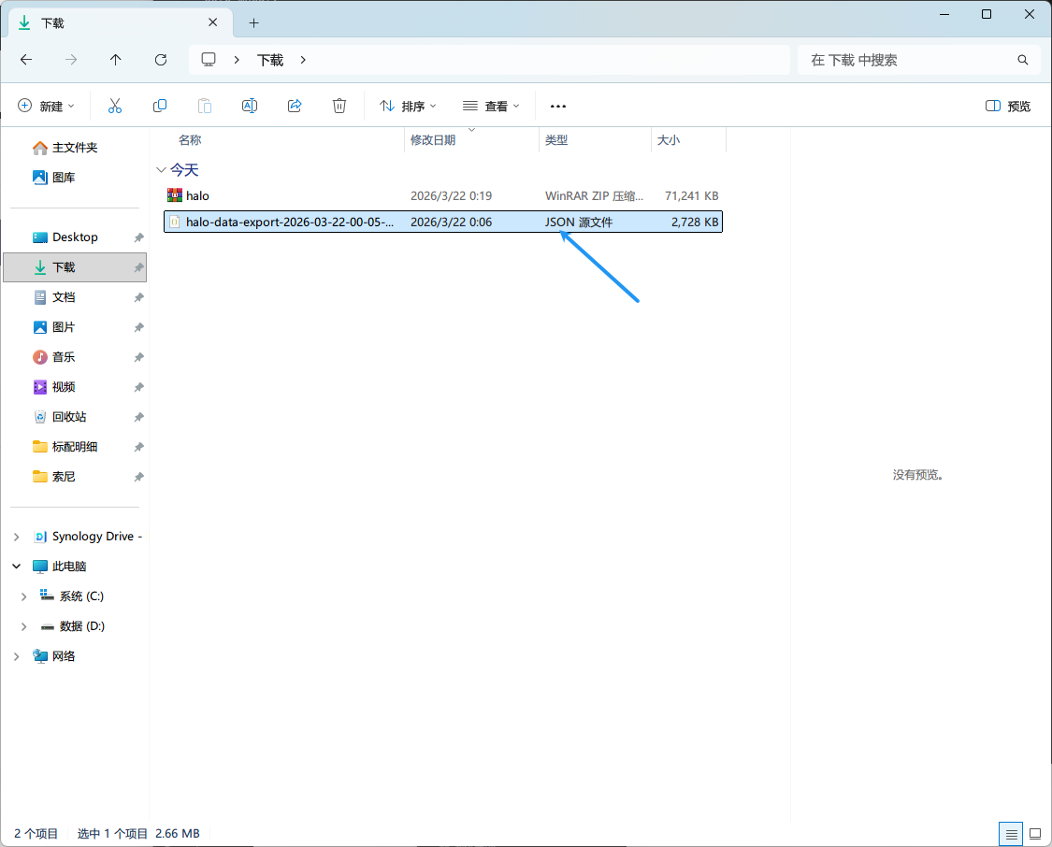
Task: Toggle the 预览 preview pane
Action: pyautogui.click(x=1008, y=107)
